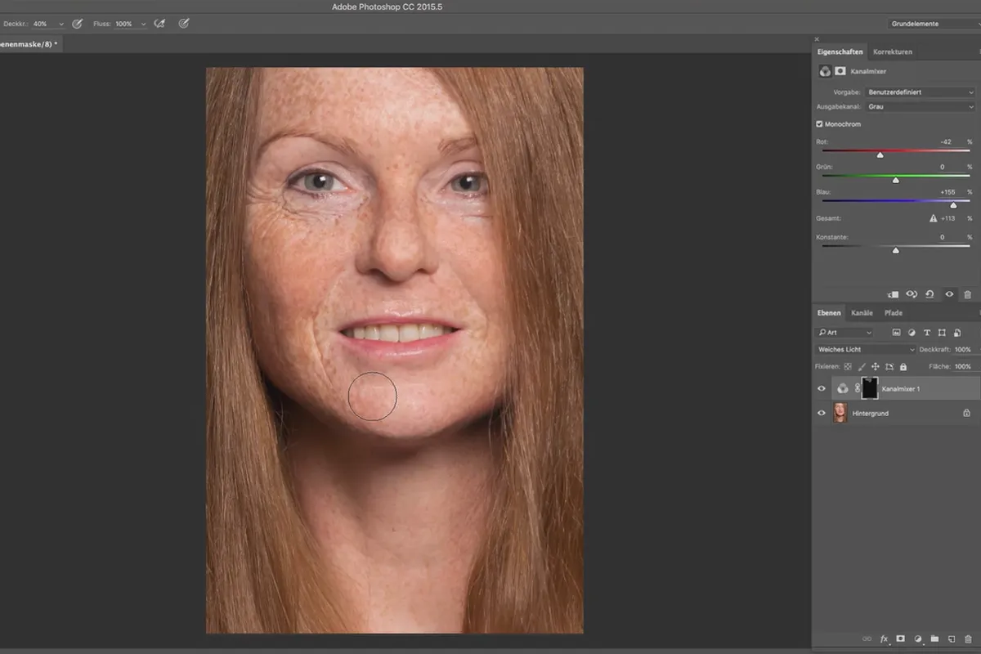Viewport: 981px width, 654px height.
Task: Click the Blau channel slider handle
Action: tap(953, 205)
